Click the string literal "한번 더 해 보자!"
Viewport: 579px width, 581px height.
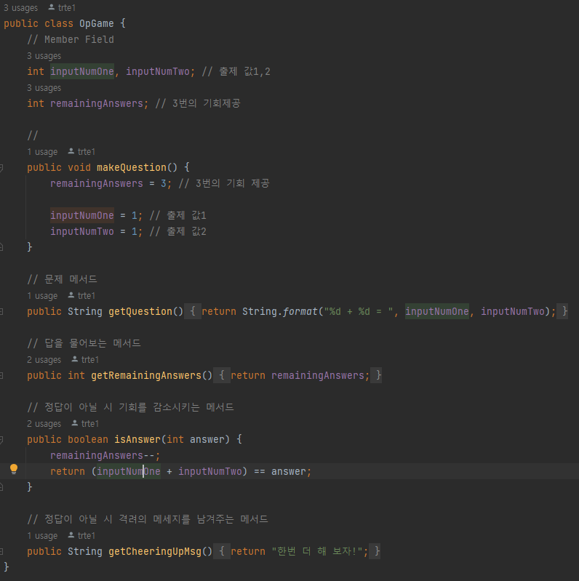pyautogui.click(x=317, y=551)
